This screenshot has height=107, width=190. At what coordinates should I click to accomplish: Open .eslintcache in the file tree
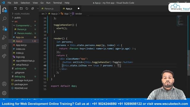[x=20, y=69]
